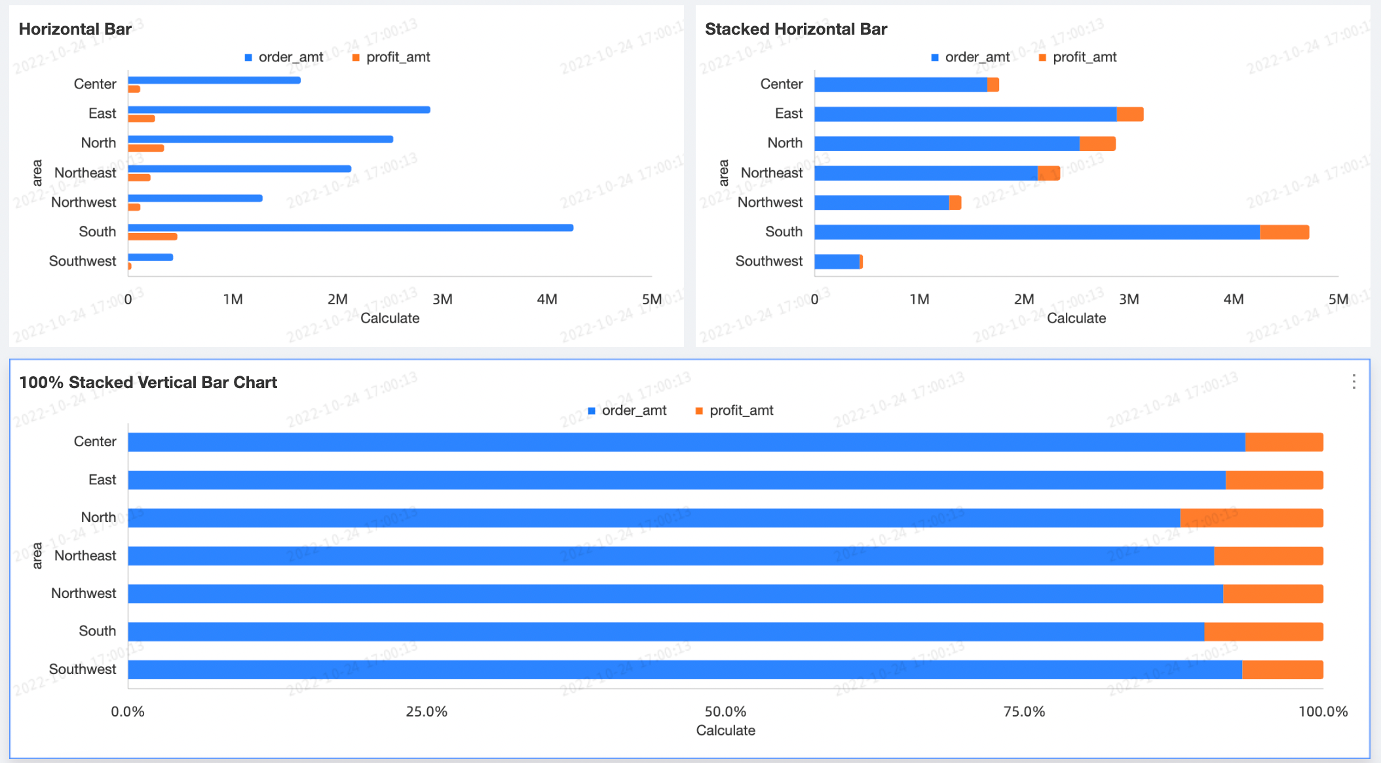Click South orange segment in 100% Stacked chart
Screen dimensions: 1381x763
[x=1264, y=632]
